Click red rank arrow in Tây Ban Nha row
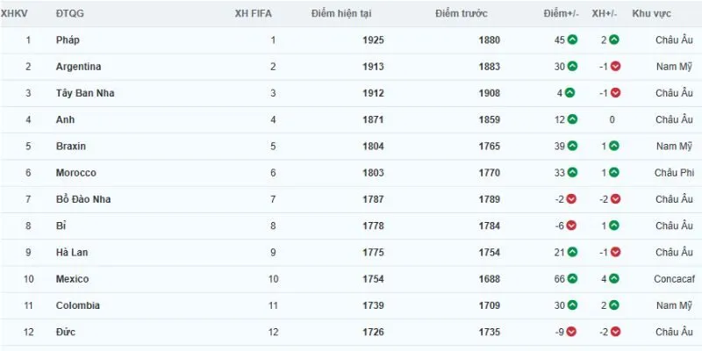702x351 pixels. point(616,93)
